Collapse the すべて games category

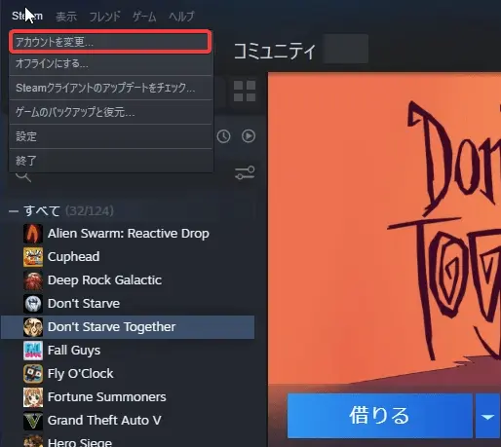coord(14,211)
